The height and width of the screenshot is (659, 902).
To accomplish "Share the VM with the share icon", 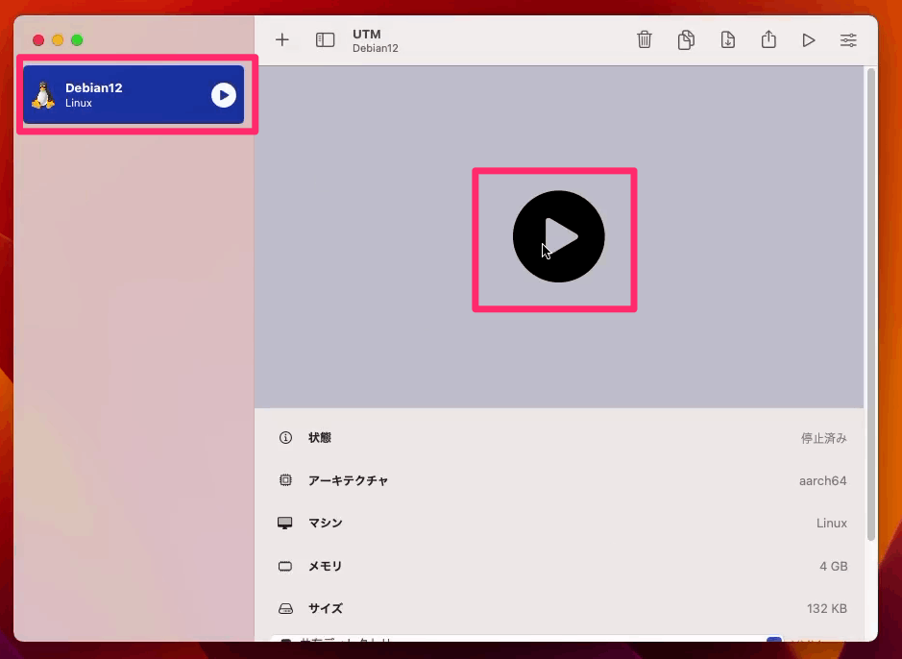I will [x=768, y=39].
